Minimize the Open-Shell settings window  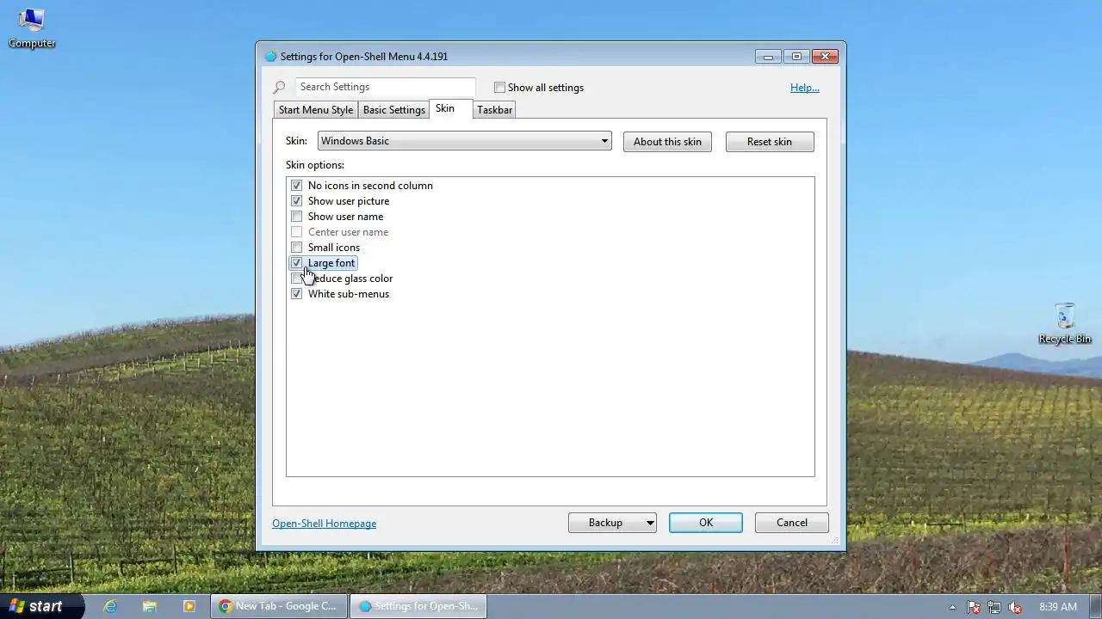(768, 57)
